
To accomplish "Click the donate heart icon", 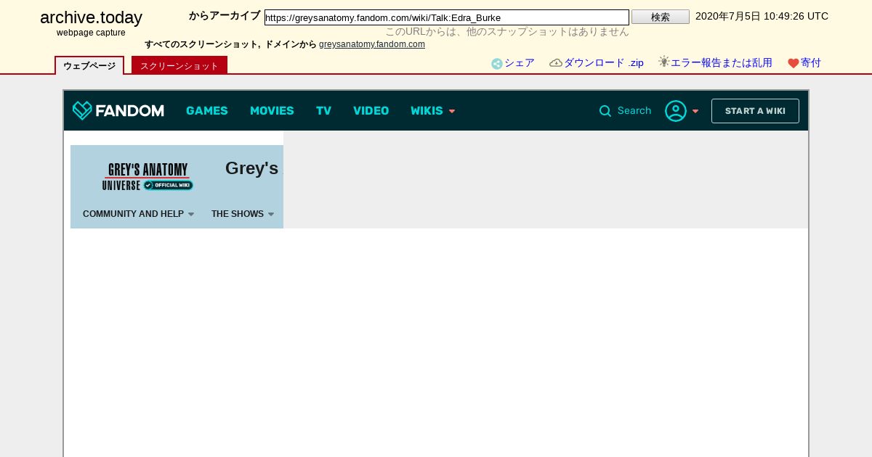I will pos(794,64).
